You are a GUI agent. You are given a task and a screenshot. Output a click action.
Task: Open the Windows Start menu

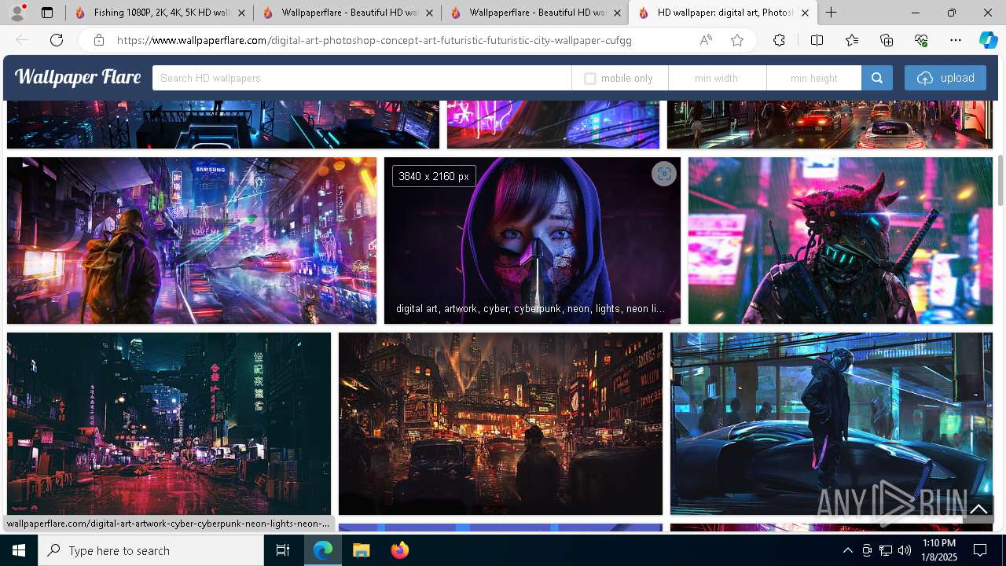pyautogui.click(x=19, y=550)
